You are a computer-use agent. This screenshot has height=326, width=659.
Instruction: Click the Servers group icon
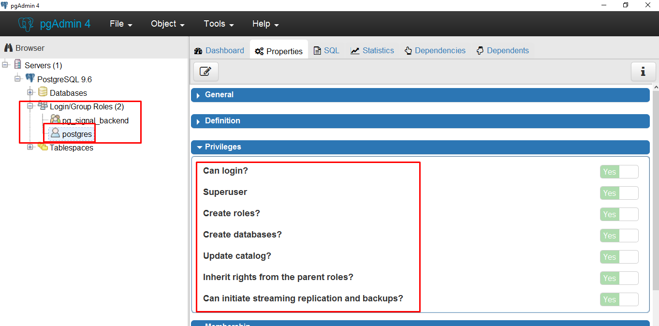click(18, 64)
